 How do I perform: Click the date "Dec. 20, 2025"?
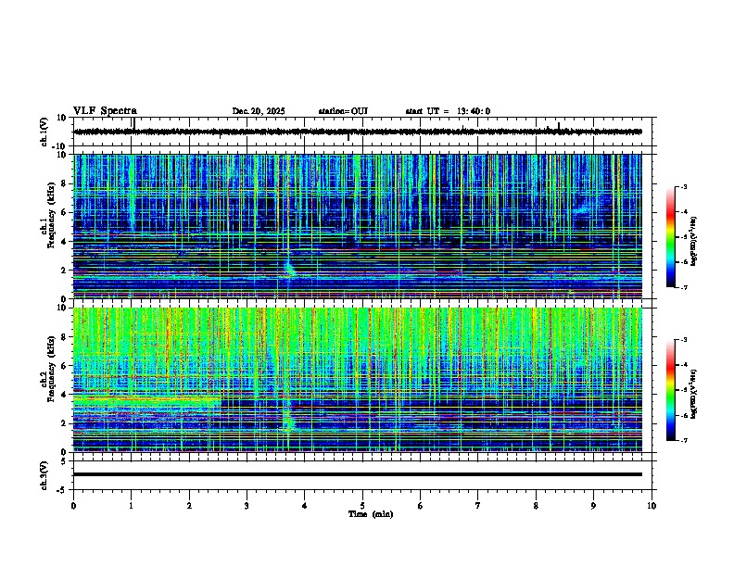pos(259,111)
